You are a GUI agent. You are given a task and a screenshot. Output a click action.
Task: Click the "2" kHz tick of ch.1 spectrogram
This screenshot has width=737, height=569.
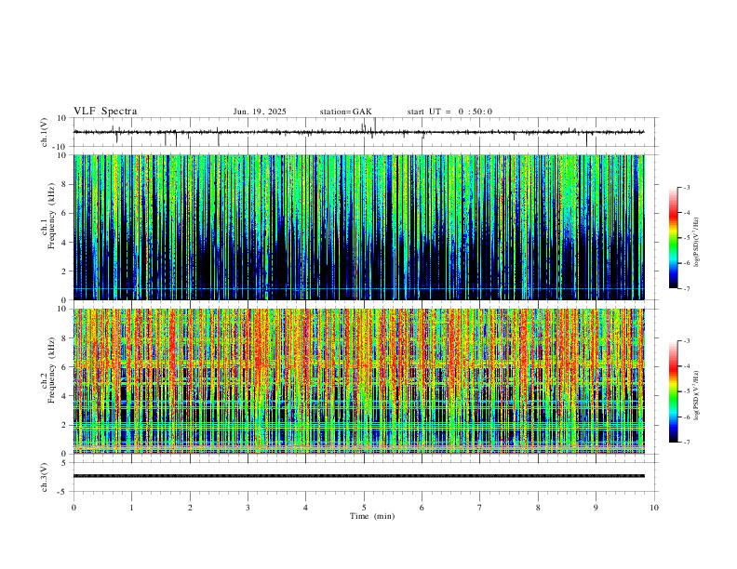[x=64, y=271]
